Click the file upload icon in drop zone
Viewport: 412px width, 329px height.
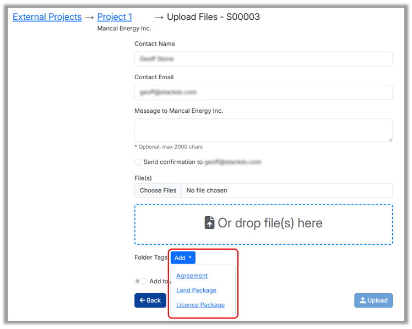209,223
